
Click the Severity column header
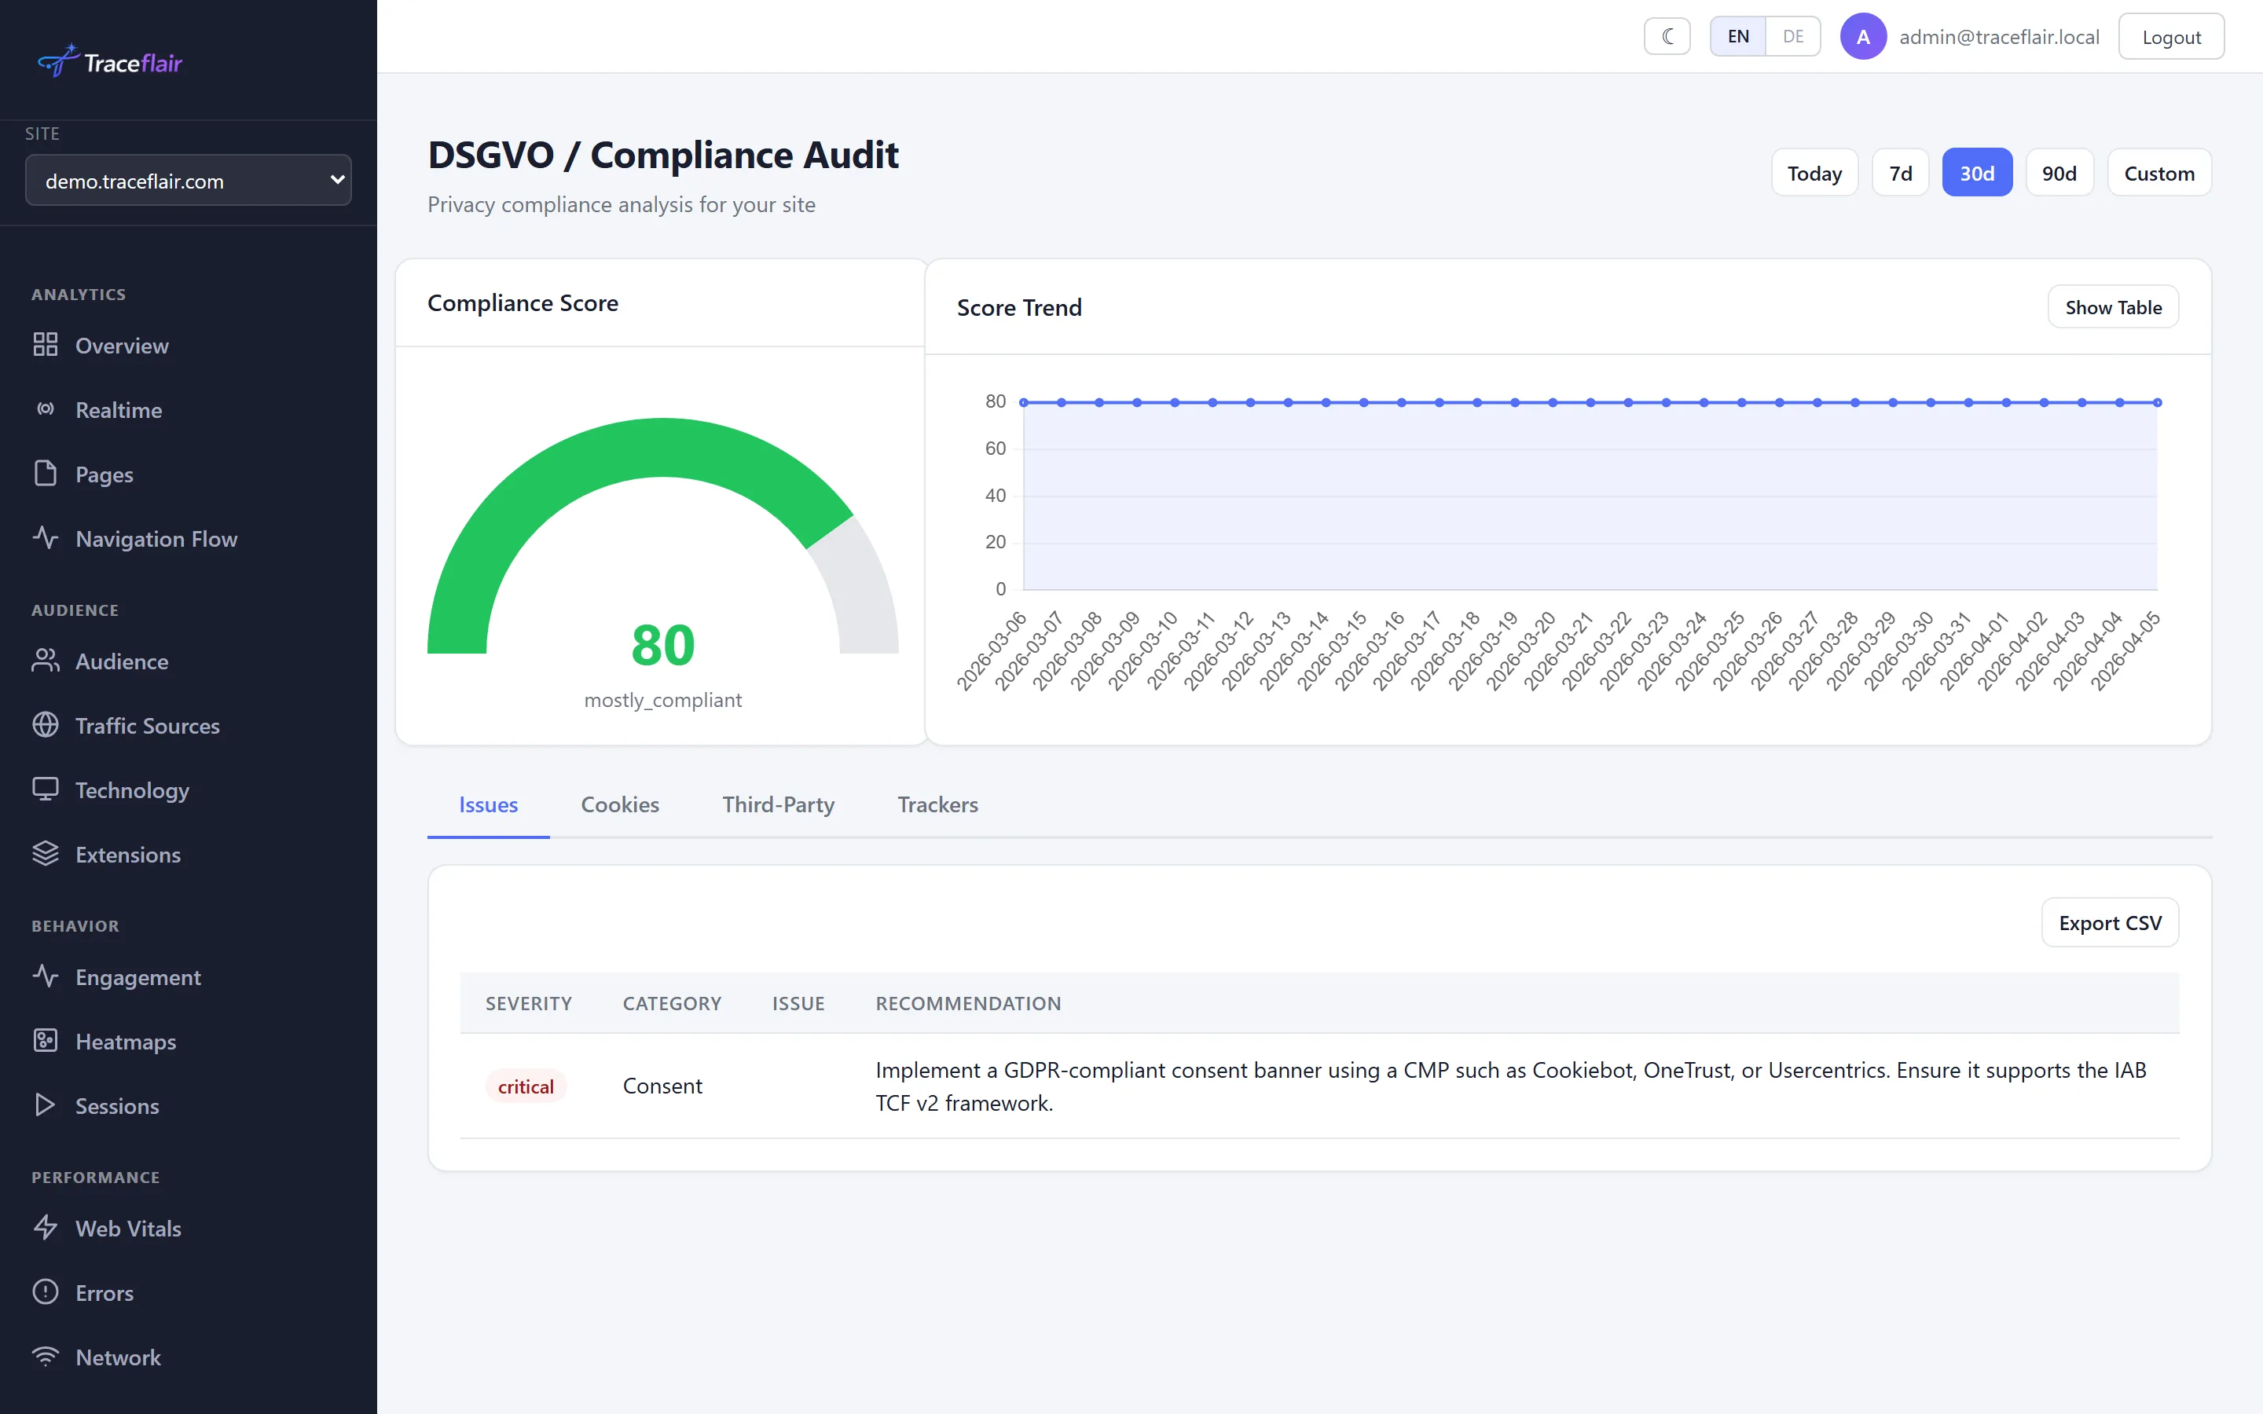(528, 1003)
